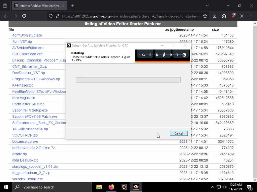Click the page scrollbar down arrow

(x=255, y=180)
